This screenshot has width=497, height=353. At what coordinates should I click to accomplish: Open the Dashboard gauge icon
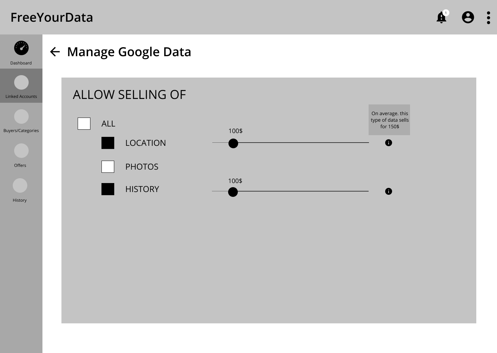[x=21, y=48]
